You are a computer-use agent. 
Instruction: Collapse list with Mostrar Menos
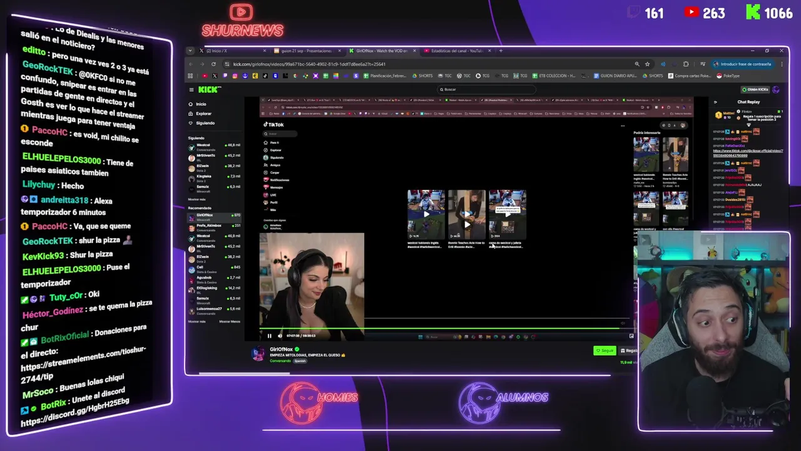point(230,321)
